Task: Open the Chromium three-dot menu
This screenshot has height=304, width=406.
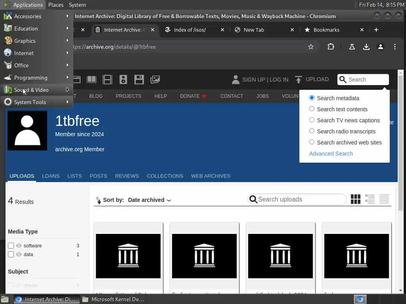Action: click(395, 47)
